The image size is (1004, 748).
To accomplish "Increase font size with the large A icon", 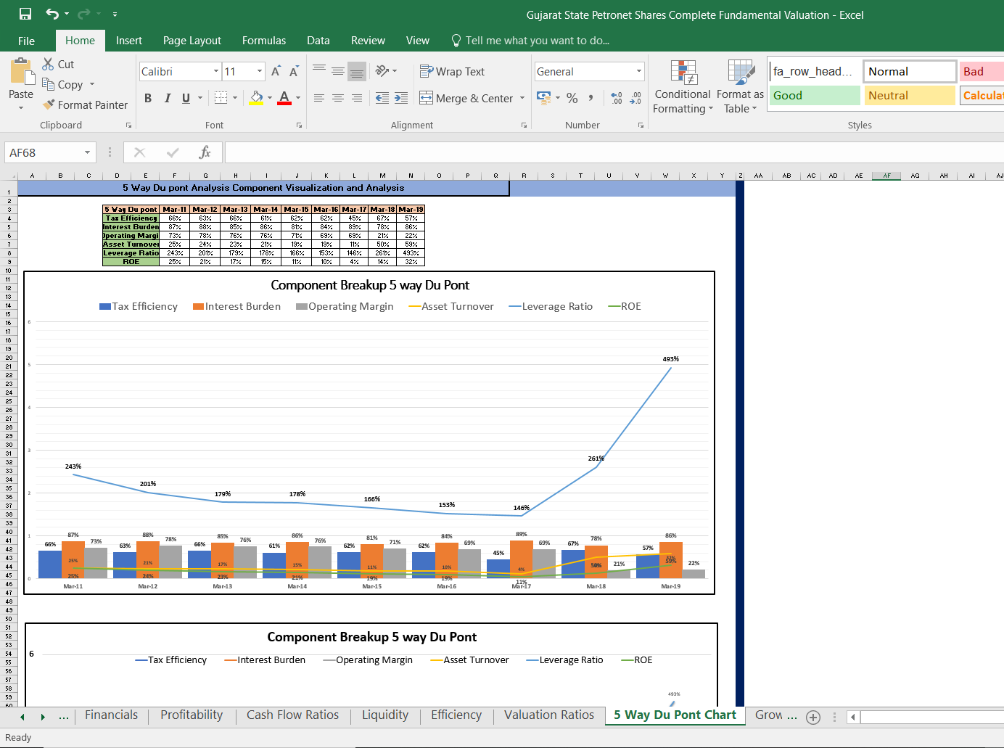I will (276, 71).
